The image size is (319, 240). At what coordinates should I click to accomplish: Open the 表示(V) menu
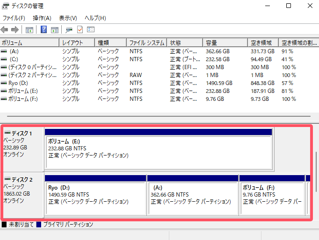click(x=68, y=18)
